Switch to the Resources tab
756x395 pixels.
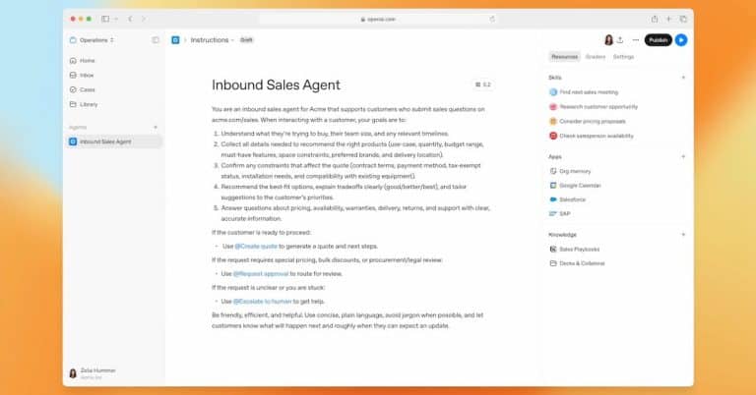tap(565, 57)
